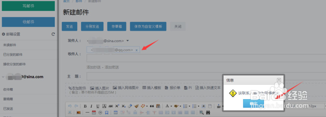Click 插入快速文本 link
The width and height of the screenshot is (326, 117).
pyautogui.click(x=208, y=88)
